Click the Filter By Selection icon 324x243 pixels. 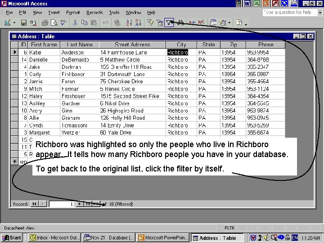tap(150, 22)
